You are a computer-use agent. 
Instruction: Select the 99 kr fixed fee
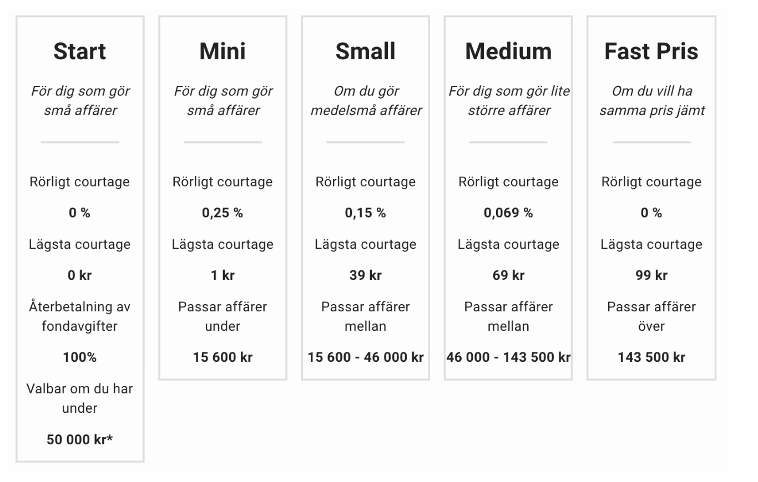tap(651, 275)
